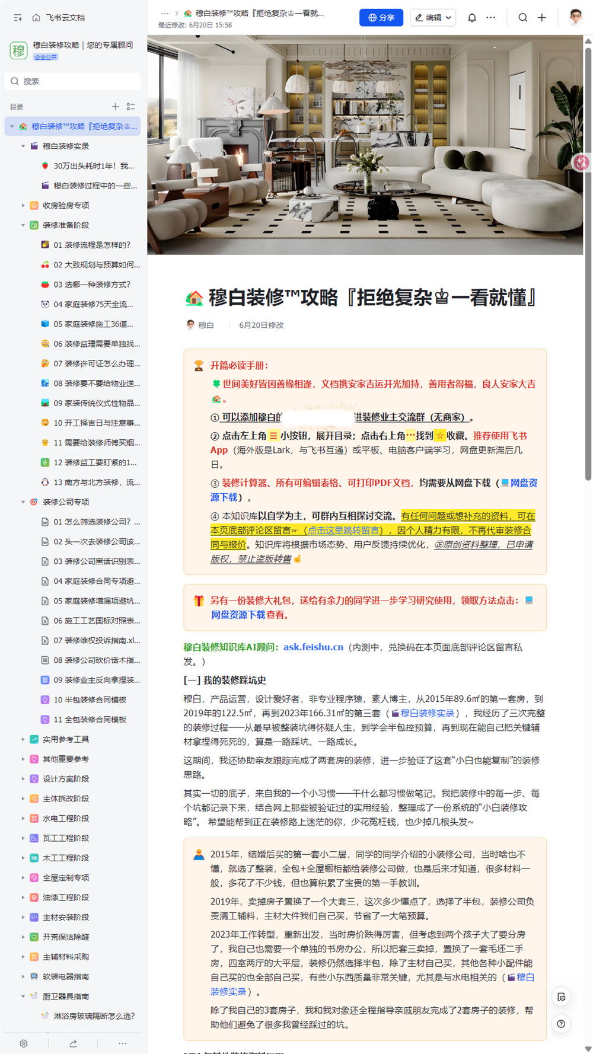This screenshot has width=593, height=1054.
Task: Expand the 全屋定制专项 tree node
Action: 23,877
